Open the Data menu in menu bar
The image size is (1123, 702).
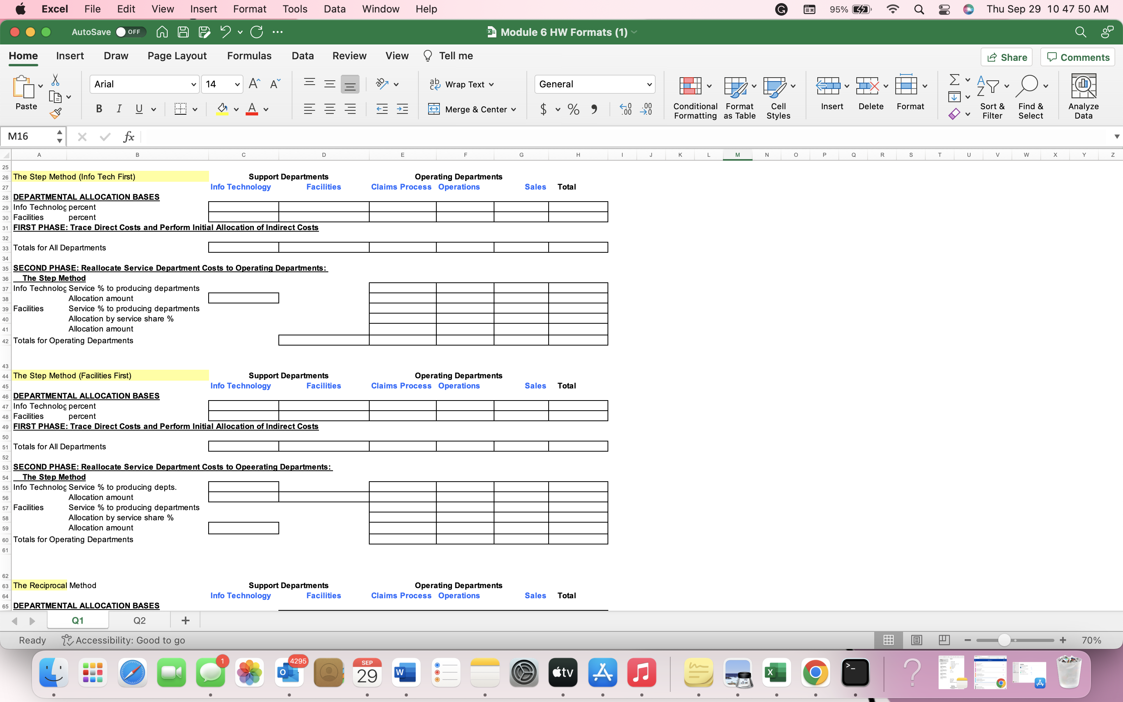coord(334,9)
